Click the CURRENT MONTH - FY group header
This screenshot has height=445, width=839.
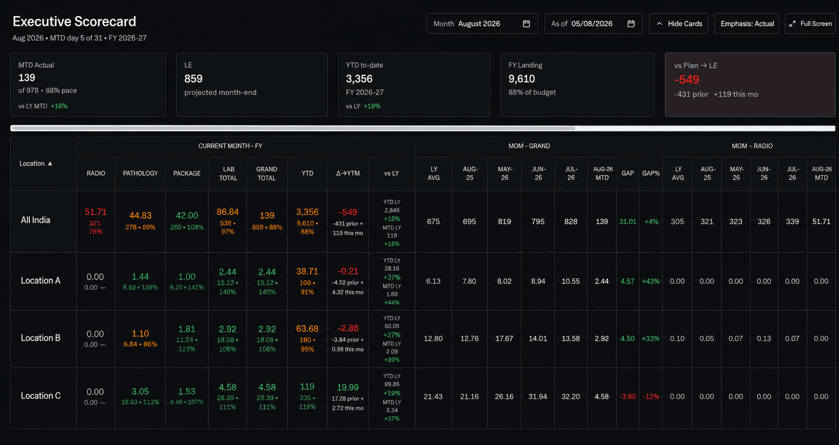tap(230, 146)
